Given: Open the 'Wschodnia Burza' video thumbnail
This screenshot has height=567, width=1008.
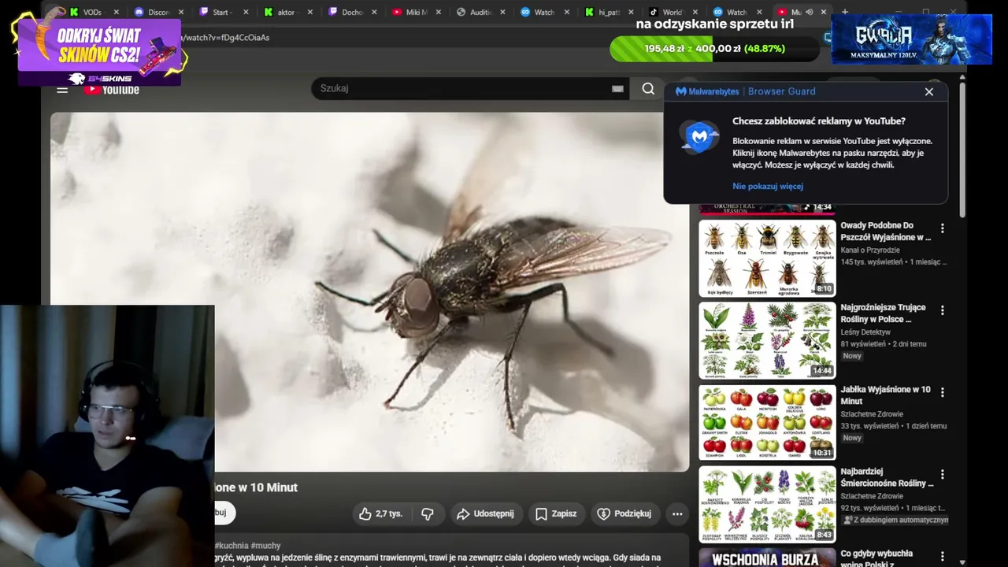Looking at the screenshot, I should (767, 558).
